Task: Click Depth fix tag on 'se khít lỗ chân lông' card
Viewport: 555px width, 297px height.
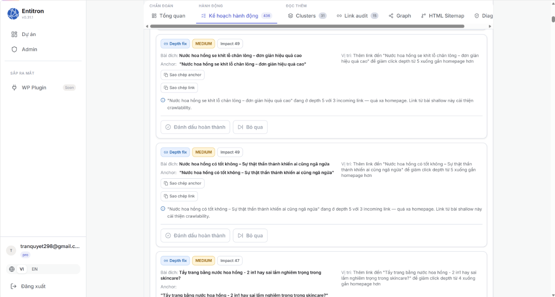Action: click(175, 44)
